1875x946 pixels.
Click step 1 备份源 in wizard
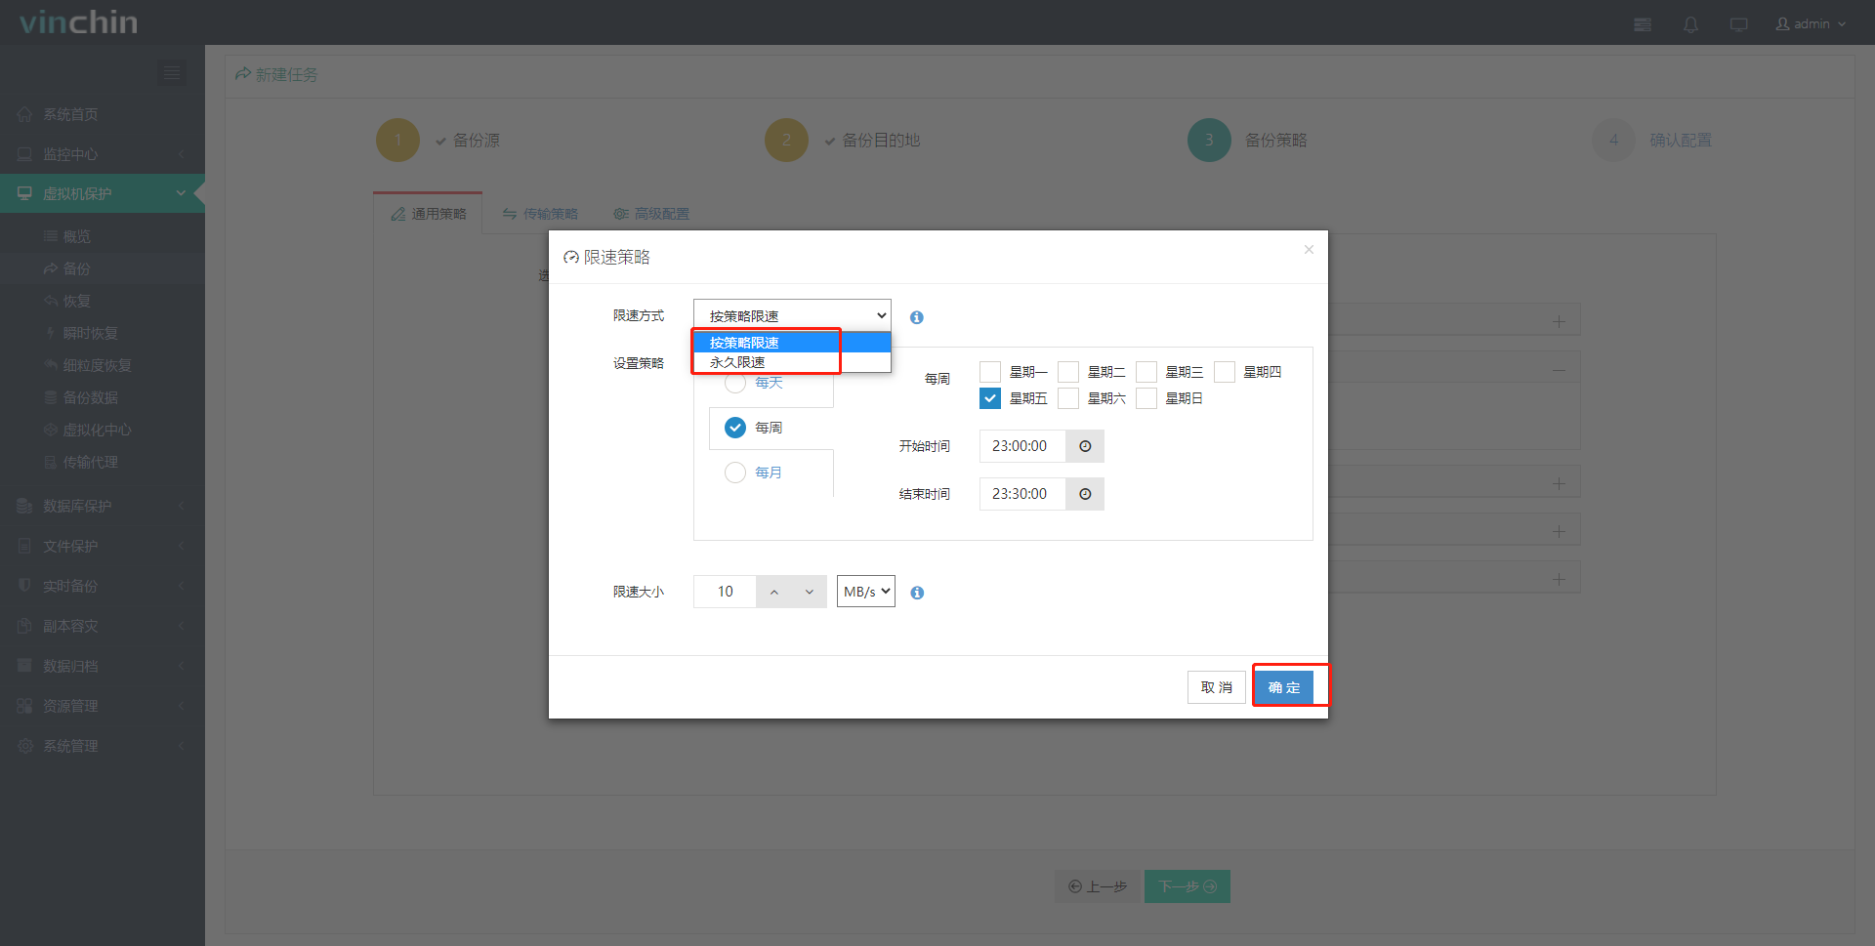(438, 141)
